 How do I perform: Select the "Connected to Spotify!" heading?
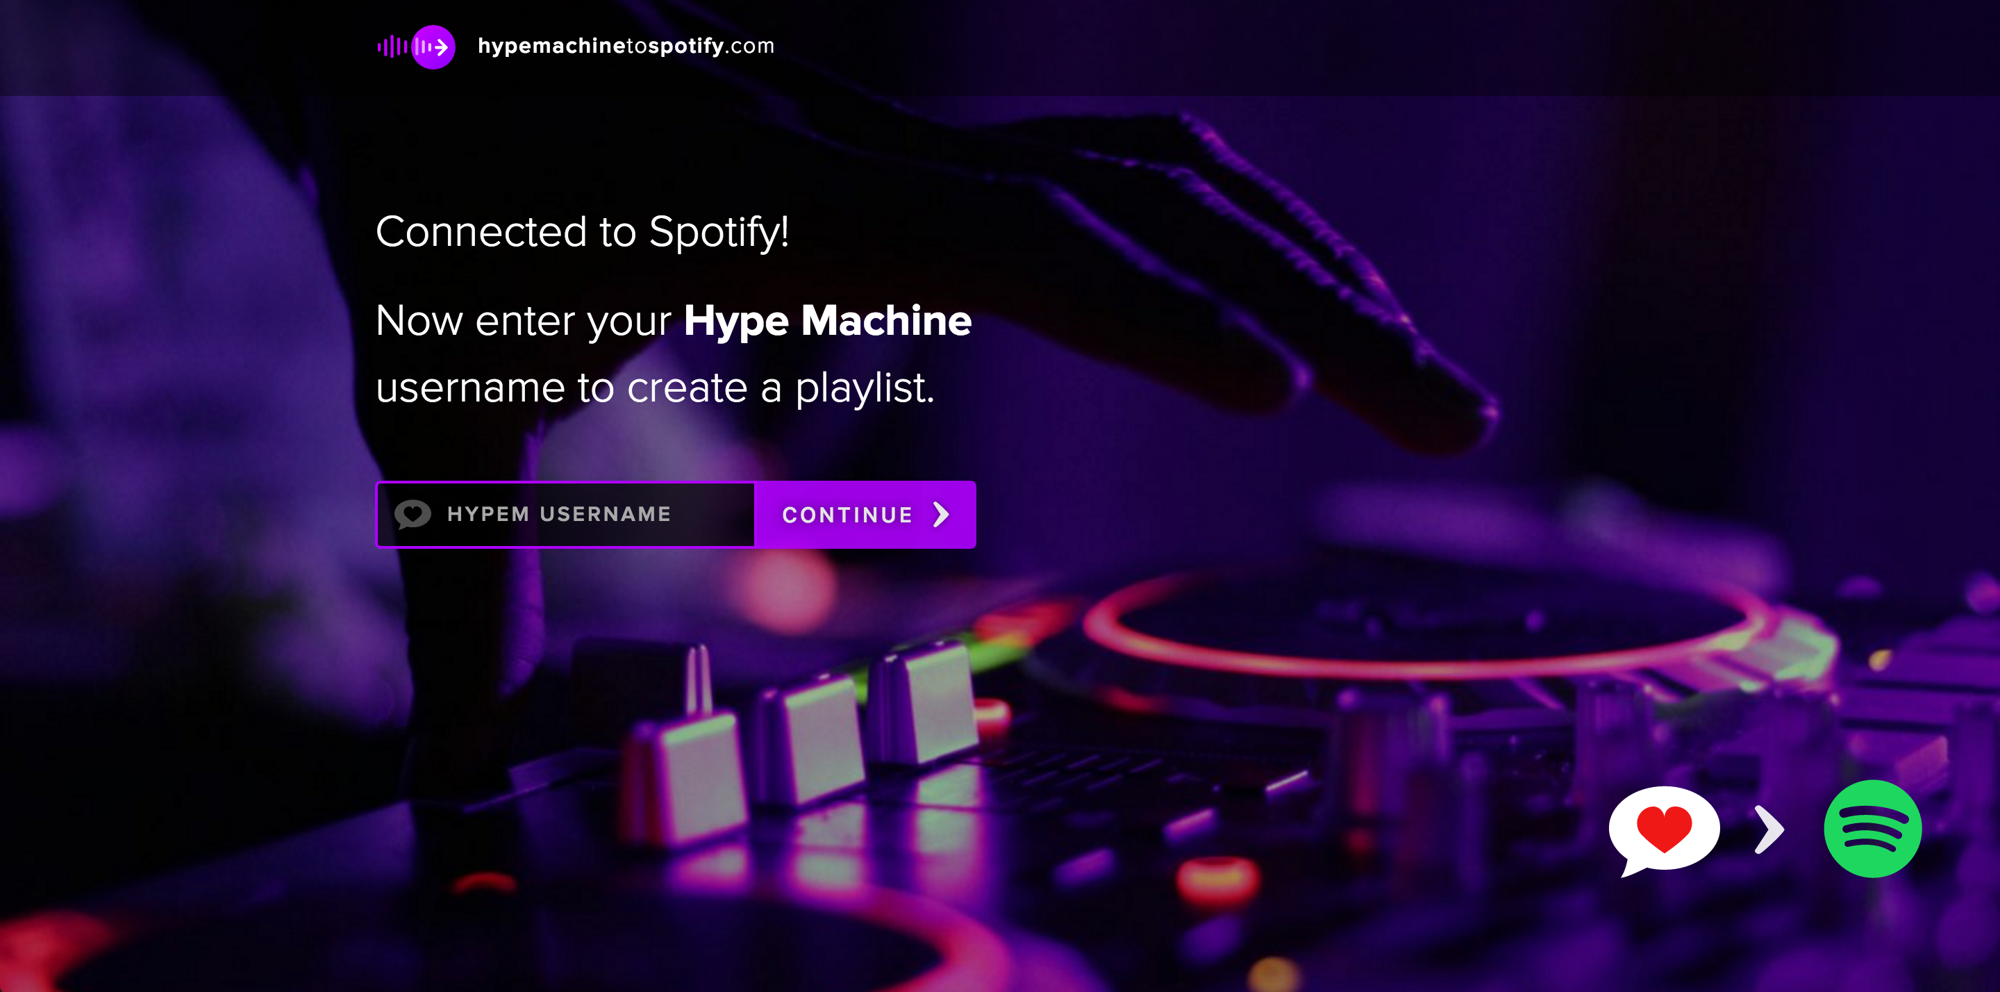(x=583, y=231)
